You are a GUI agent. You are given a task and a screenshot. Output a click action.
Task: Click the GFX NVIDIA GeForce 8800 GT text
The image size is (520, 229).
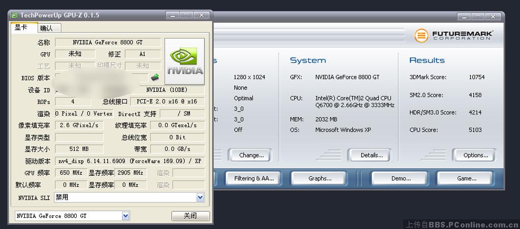tap(347, 77)
